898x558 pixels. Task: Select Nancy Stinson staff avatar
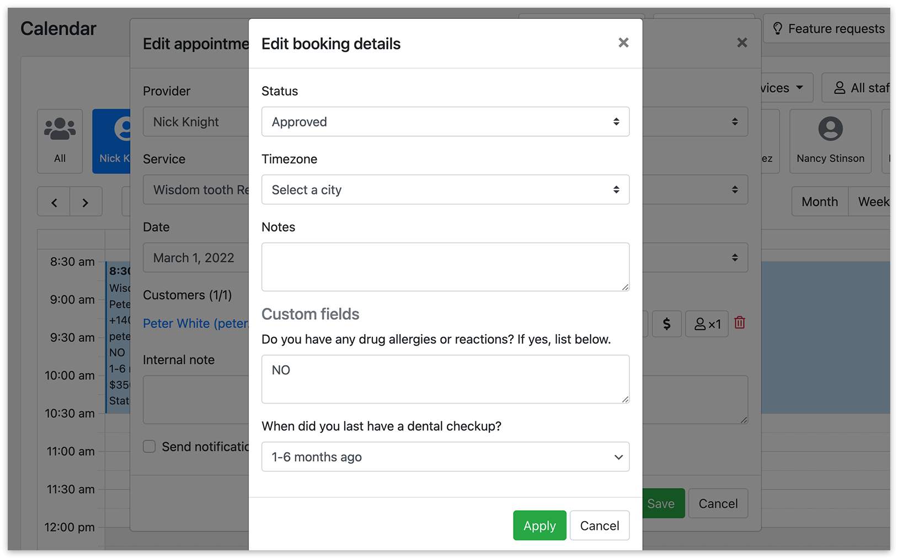(830, 141)
